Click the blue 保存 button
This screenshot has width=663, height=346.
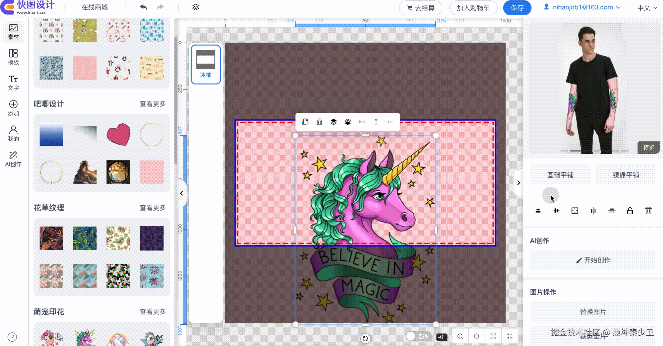(x=517, y=8)
